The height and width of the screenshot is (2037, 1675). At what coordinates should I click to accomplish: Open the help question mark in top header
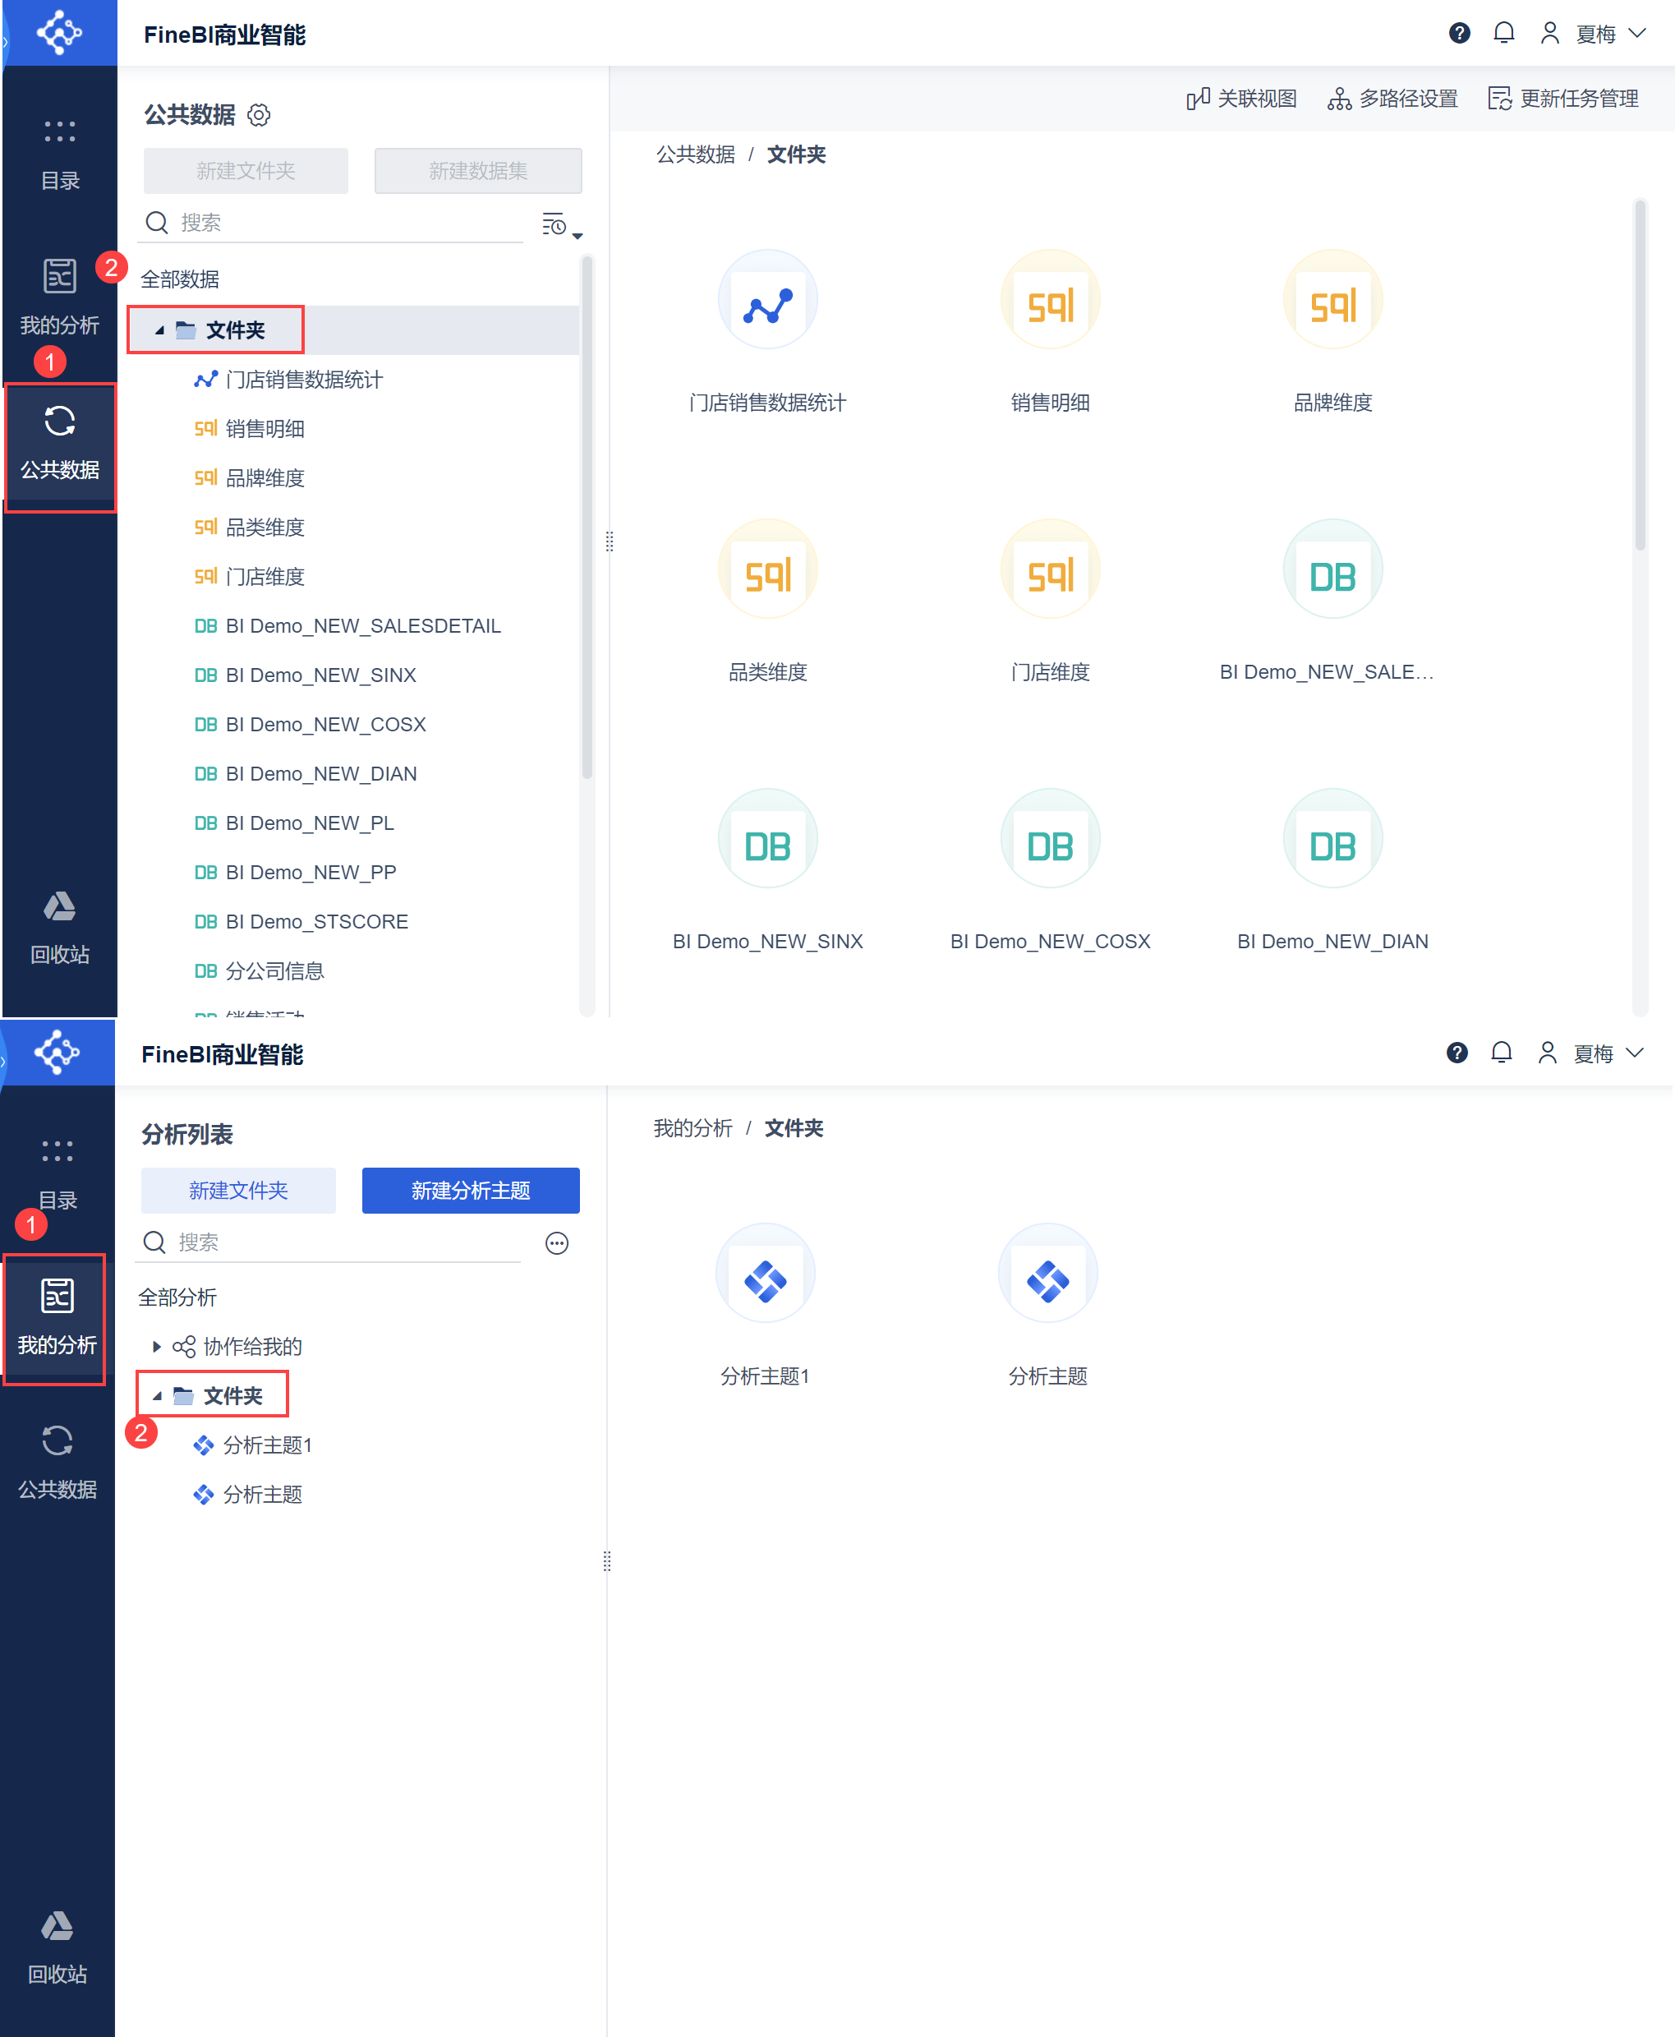point(1459,34)
